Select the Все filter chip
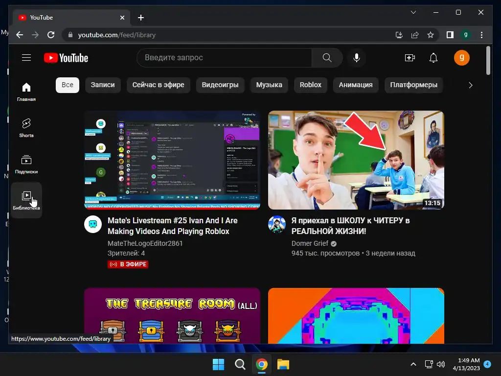501x376 pixels. (x=68, y=85)
